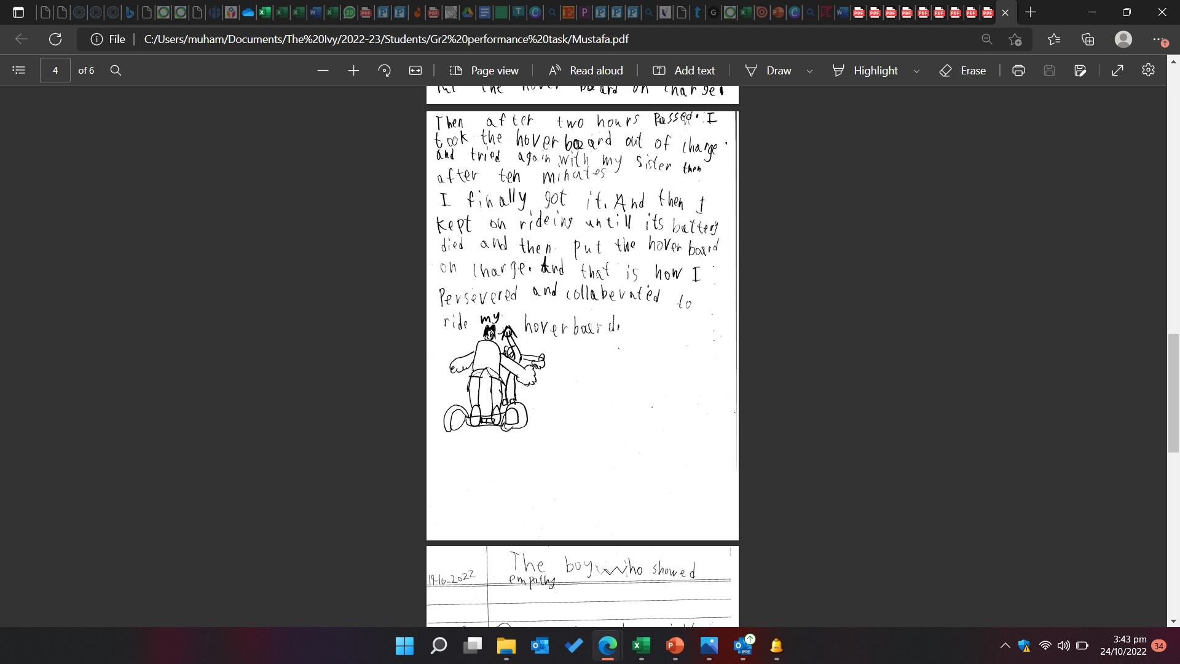Click the Save as icon
Viewport: 1180px width, 664px height.
click(x=1080, y=70)
